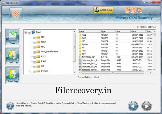The image size is (162, 114).
Task: Go forward with the right arrow button
Action: click(147, 106)
